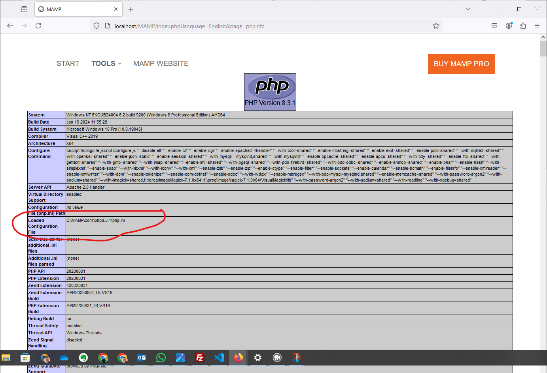
Task: Open the Firefox hamburger application menu
Action: (537, 26)
